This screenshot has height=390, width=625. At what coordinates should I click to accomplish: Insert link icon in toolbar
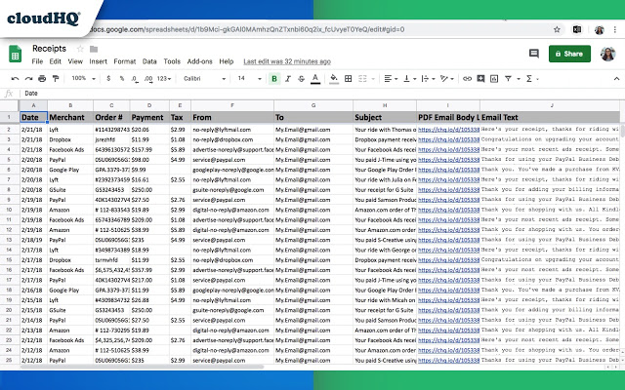467,79
